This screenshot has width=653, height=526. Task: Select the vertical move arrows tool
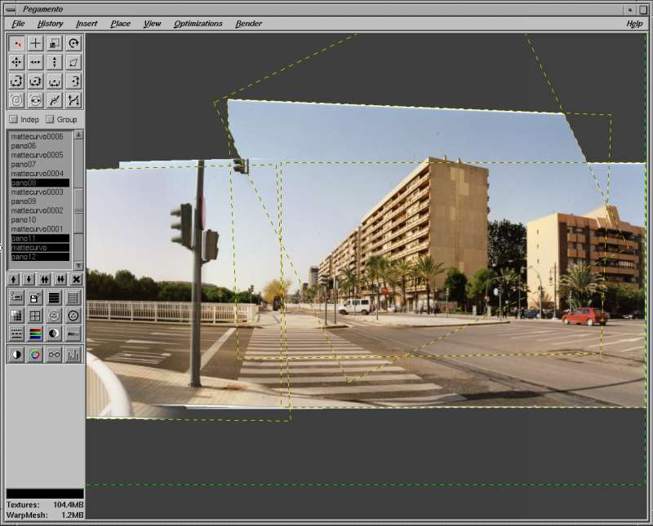pyautogui.click(x=54, y=62)
